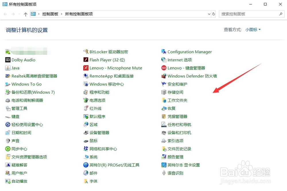Open 备份和还原(Windows 7) link
287x191 pixels.
(33, 92)
